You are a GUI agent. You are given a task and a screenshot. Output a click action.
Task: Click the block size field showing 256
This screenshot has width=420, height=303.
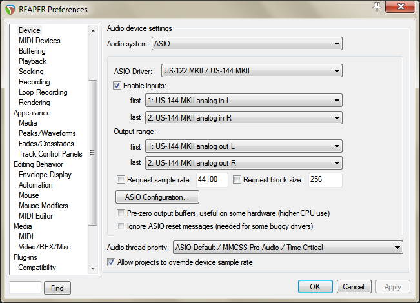325,180
